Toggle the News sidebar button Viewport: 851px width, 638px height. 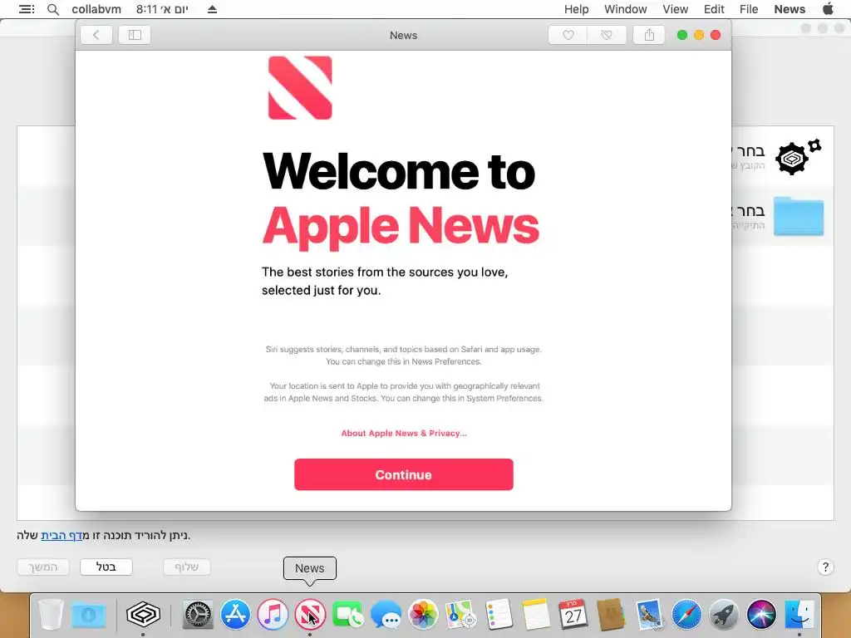pyautogui.click(x=135, y=35)
